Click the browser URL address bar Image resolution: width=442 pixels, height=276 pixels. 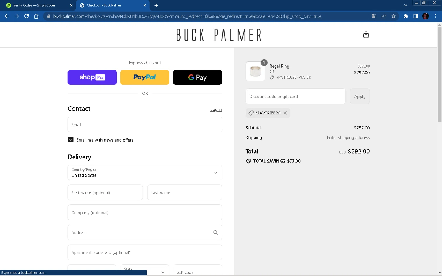click(x=206, y=16)
